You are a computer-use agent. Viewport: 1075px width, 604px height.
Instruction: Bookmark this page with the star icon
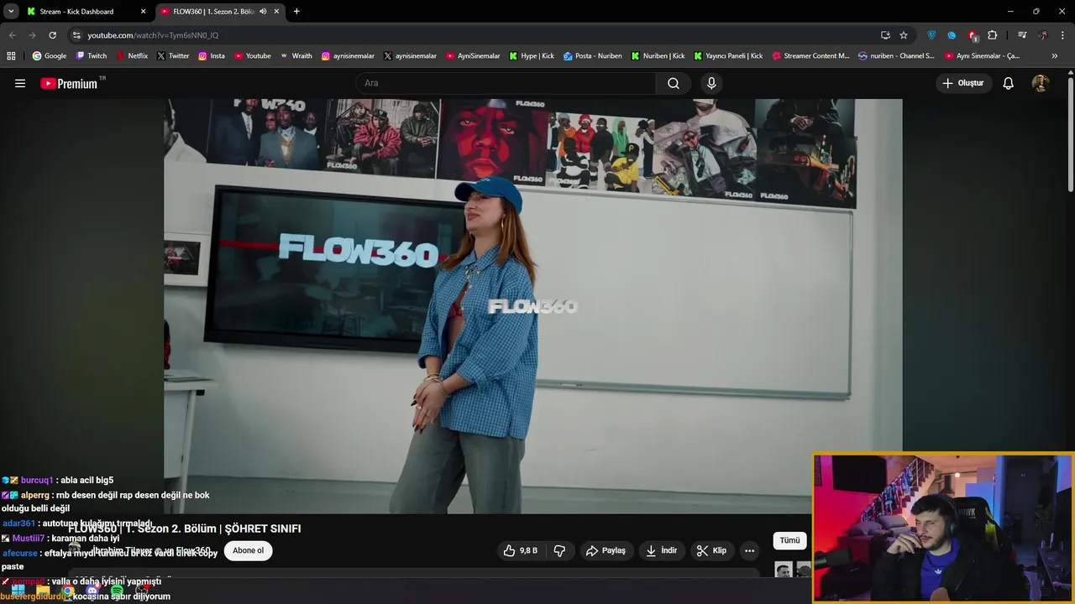(904, 35)
